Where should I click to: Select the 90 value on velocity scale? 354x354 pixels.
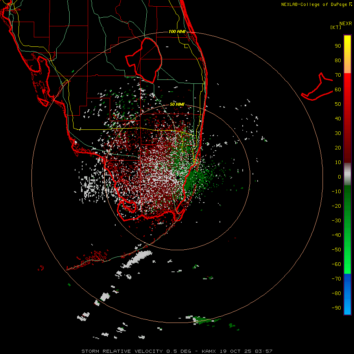338,46
